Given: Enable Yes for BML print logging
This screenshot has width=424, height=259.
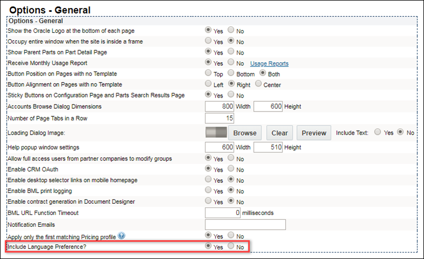Looking at the screenshot, I should [x=208, y=190].
